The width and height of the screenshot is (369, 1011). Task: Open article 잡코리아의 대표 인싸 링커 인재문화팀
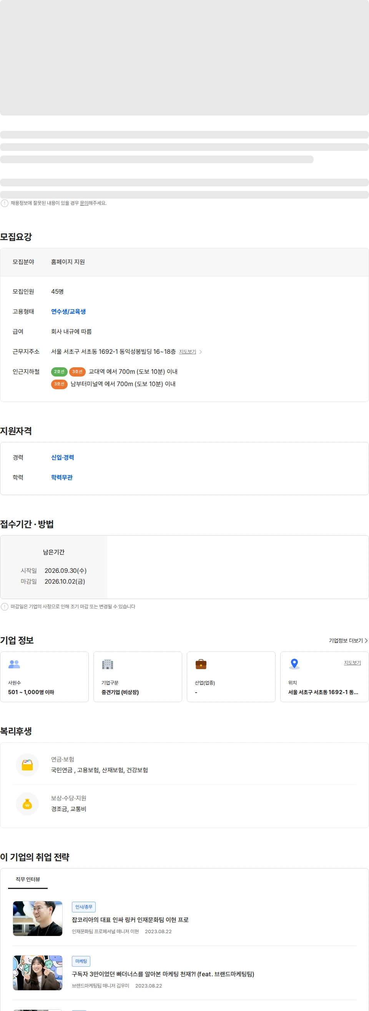click(130, 920)
